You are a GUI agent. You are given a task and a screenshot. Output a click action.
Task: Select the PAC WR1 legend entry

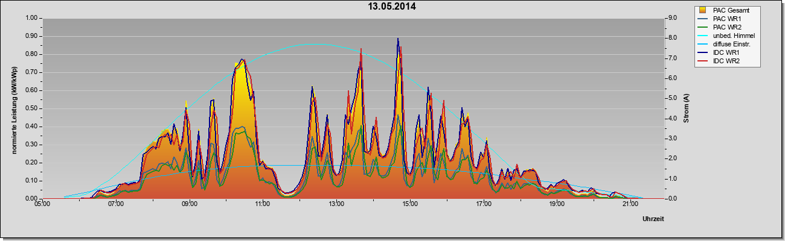click(726, 19)
